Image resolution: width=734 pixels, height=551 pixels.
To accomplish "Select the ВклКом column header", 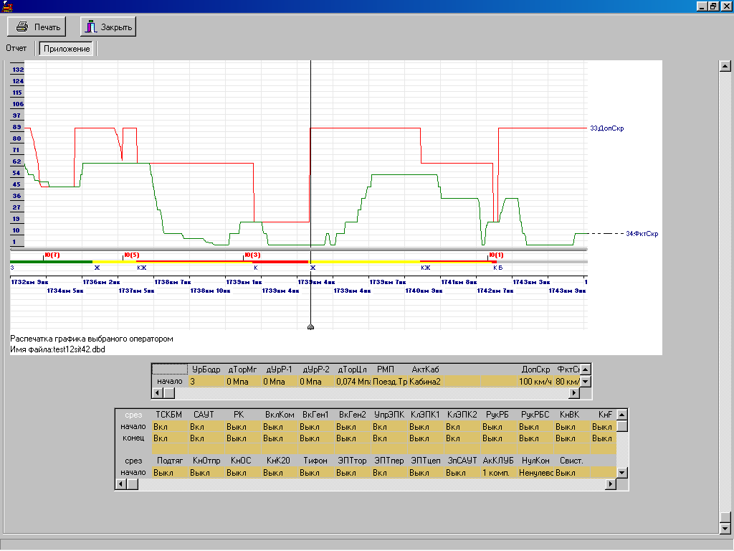I will click(x=280, y=415).
